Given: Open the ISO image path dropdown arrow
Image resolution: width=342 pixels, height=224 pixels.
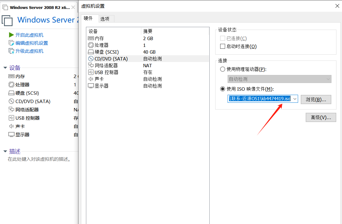Looking at the screenshot, I should coord(295,99).
